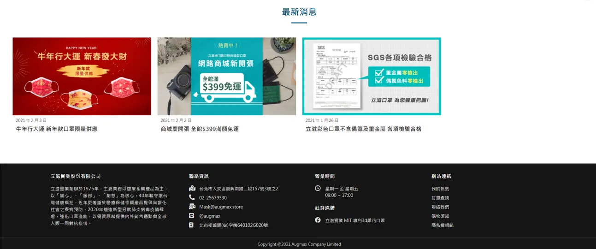Click the clock icon beside business hours

click(x=318, y=188)
